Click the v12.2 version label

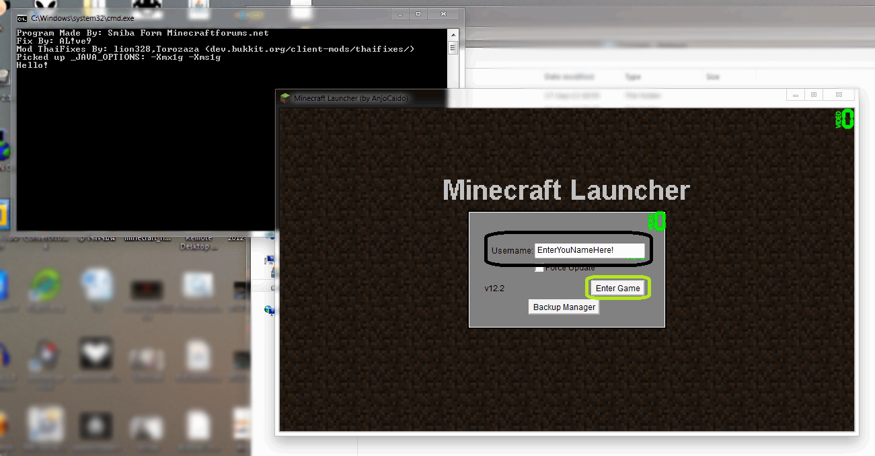coord(494,288)
